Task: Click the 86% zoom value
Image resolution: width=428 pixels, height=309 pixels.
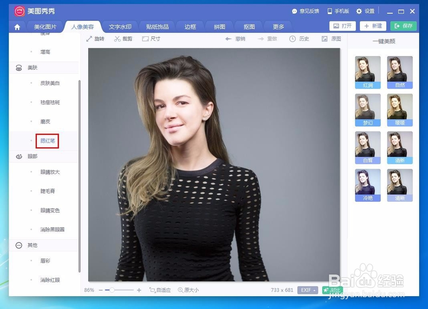Action: 89,290
